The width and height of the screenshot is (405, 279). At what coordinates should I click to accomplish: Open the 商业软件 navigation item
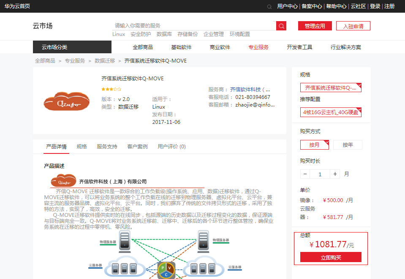[220, 47]
